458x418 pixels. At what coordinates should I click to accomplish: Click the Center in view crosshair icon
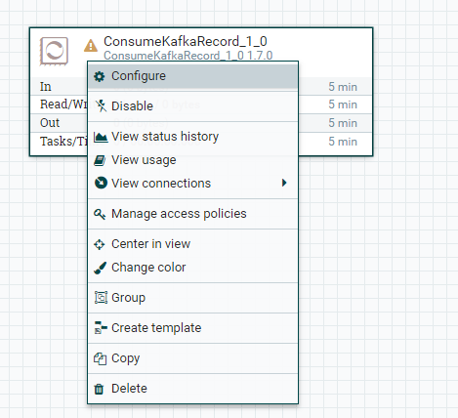100,244
